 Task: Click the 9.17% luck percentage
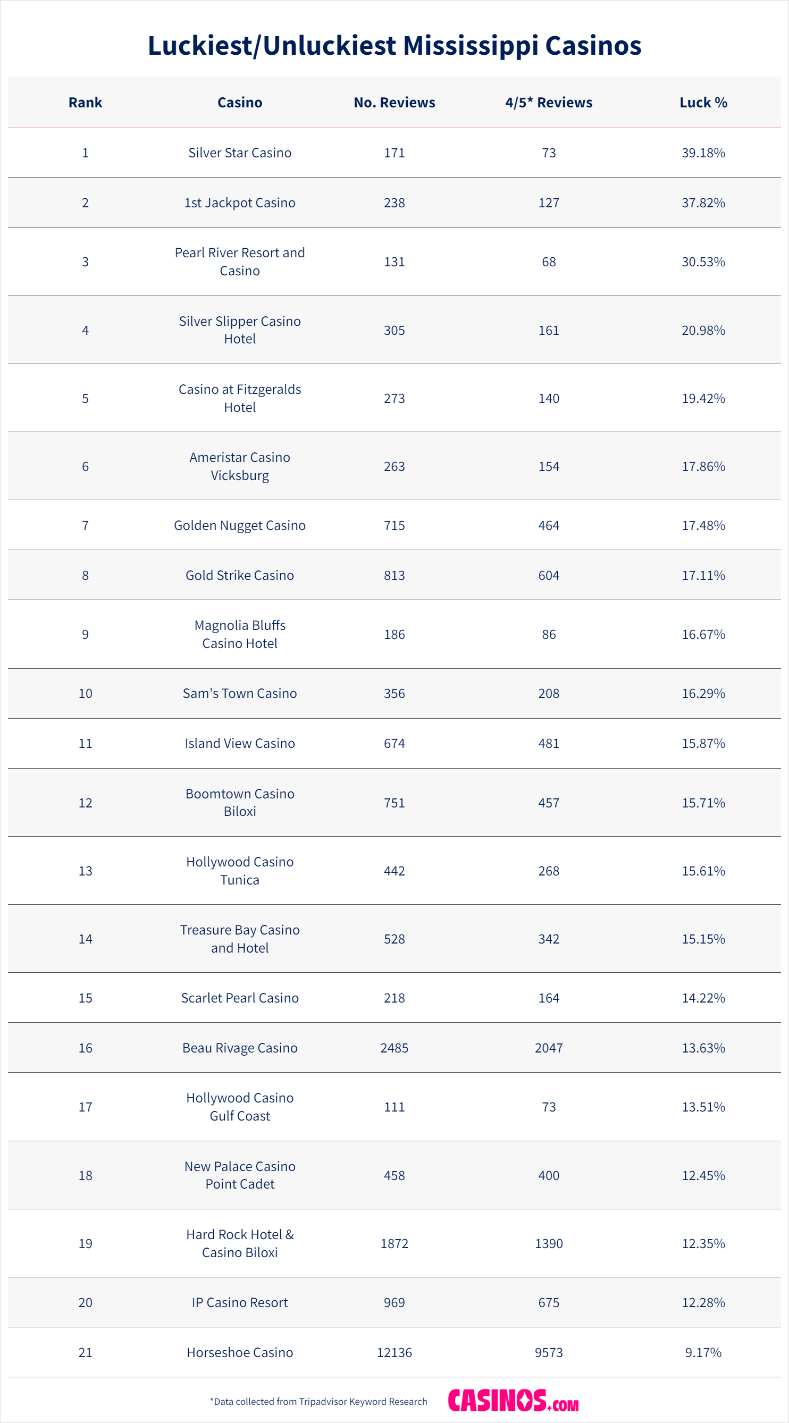pos(703,1352)
